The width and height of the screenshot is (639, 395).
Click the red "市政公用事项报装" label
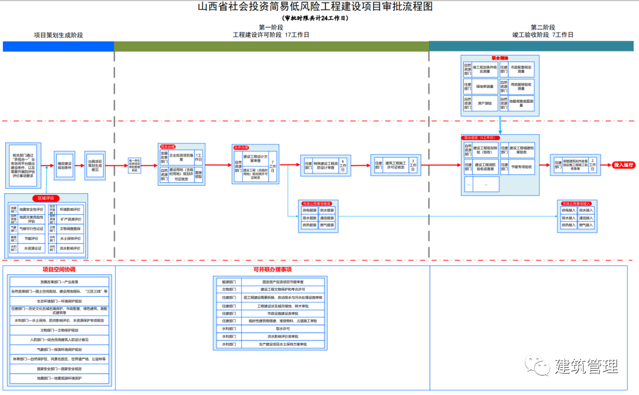pos(317,203)
